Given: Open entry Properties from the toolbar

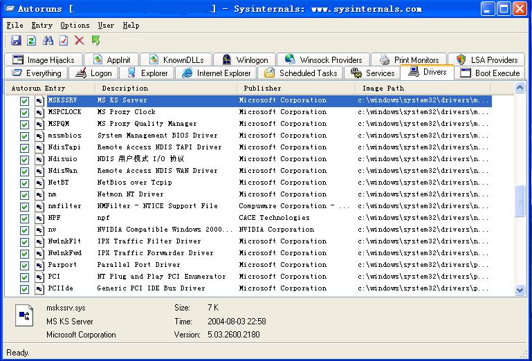Looking at the screenshot, I should click(x=64, y=41).
